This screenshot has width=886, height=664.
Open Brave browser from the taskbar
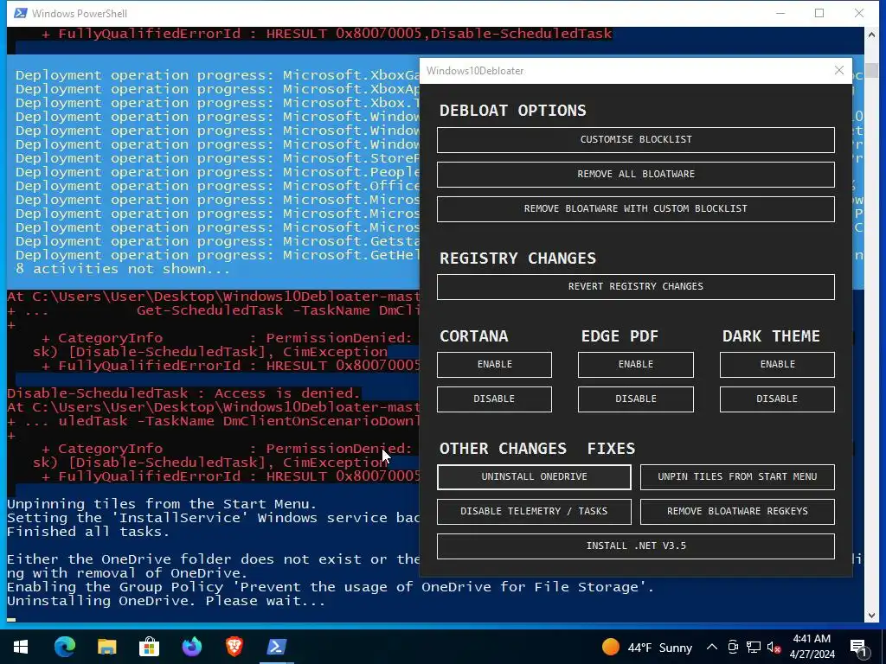point(234,647)
